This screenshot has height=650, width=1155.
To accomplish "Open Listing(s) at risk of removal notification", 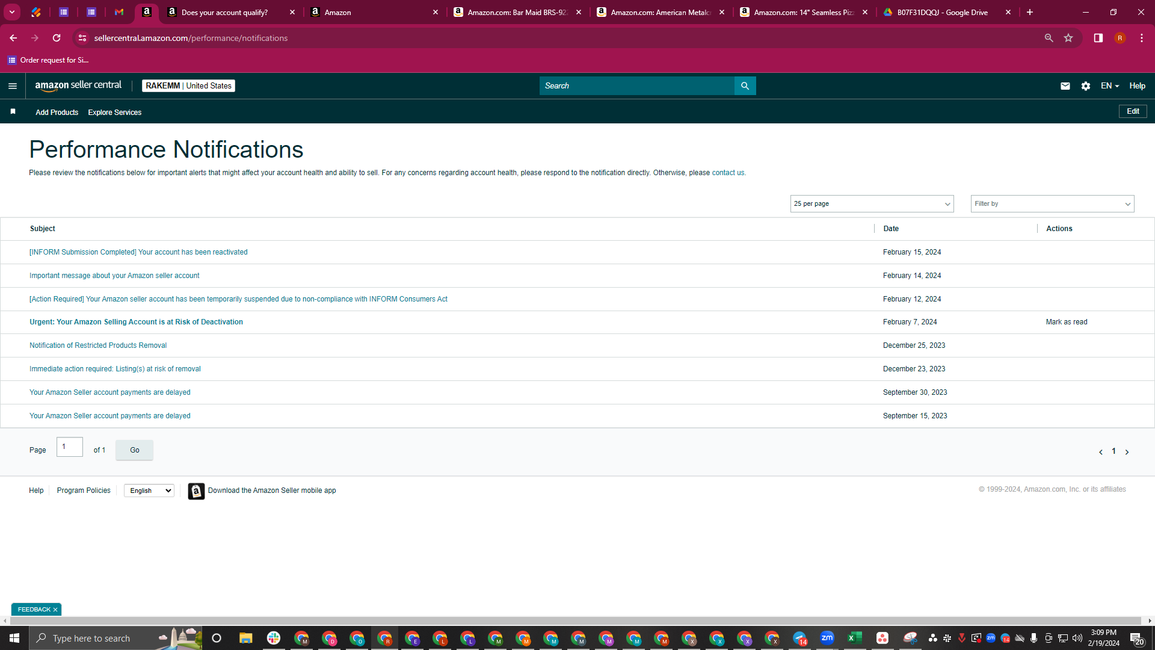I will (x=115, y=370).
